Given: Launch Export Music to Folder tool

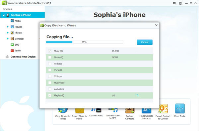Looking at the screenshot, I should (x=79, y=114).
